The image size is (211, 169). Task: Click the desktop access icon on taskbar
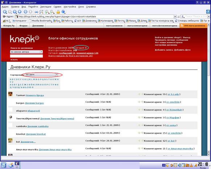pos(11,165)
